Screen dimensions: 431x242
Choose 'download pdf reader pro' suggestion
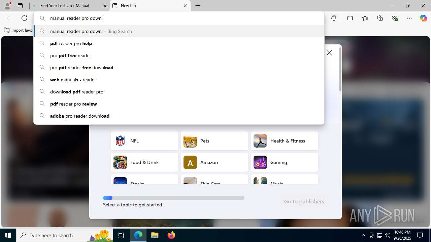tap(179, 92)
